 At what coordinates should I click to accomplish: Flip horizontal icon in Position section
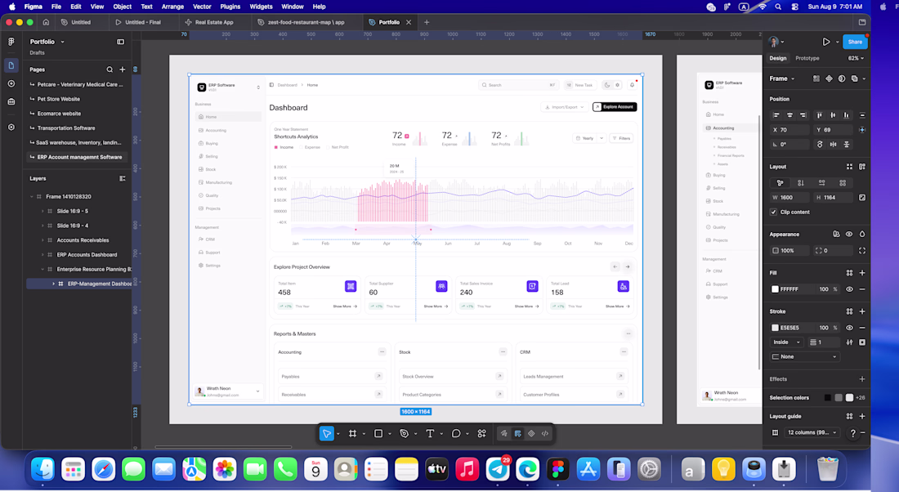833,145
